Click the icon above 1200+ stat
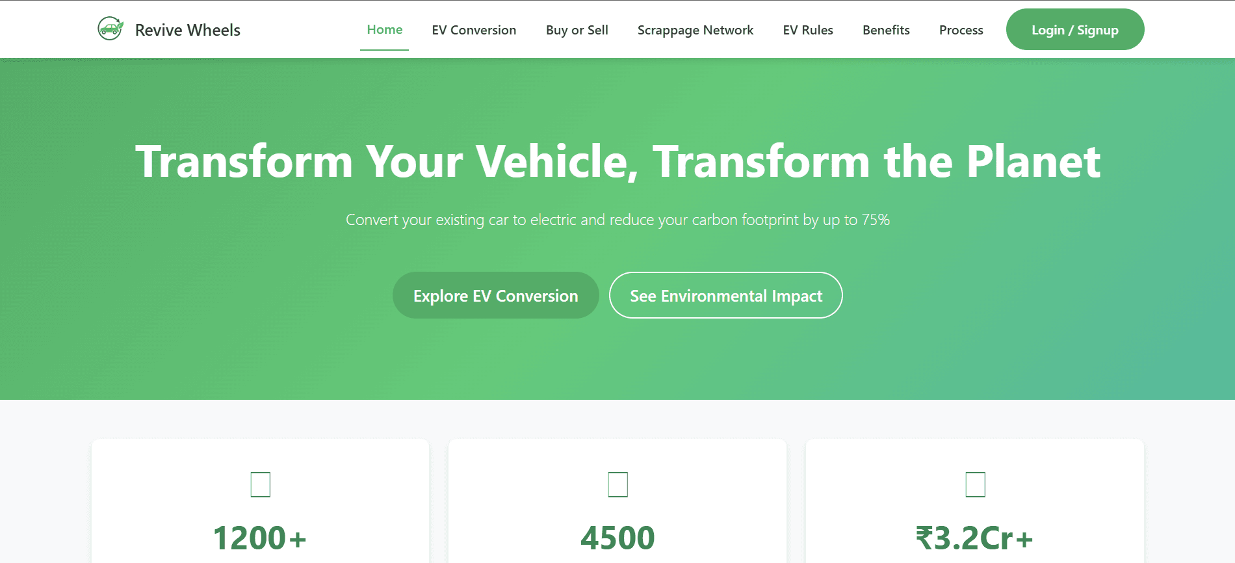 pos(261,484)
